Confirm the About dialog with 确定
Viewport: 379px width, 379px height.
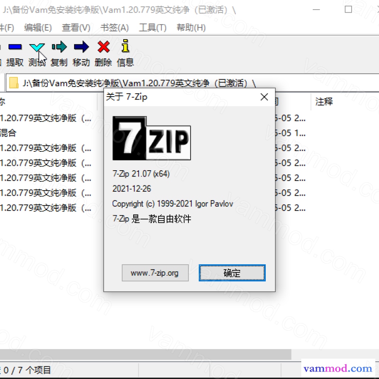click(232, 273)
